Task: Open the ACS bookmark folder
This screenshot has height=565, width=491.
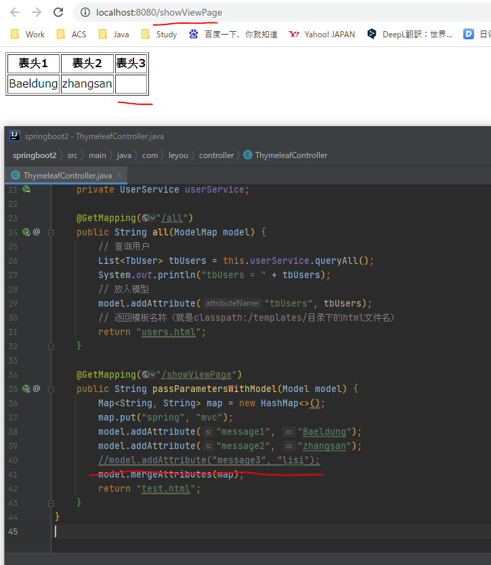Action: click(72, 34)
